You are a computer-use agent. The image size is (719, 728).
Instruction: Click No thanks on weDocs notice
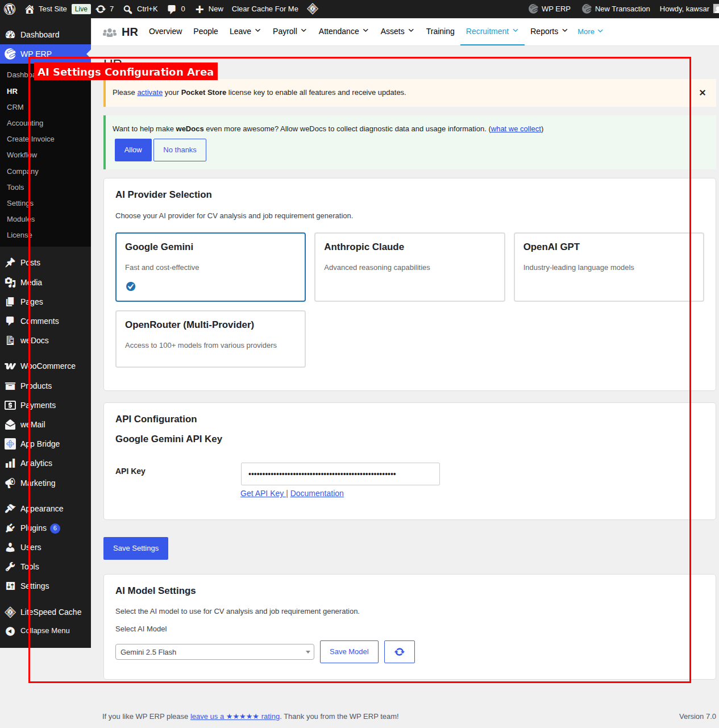coord(180,150)
